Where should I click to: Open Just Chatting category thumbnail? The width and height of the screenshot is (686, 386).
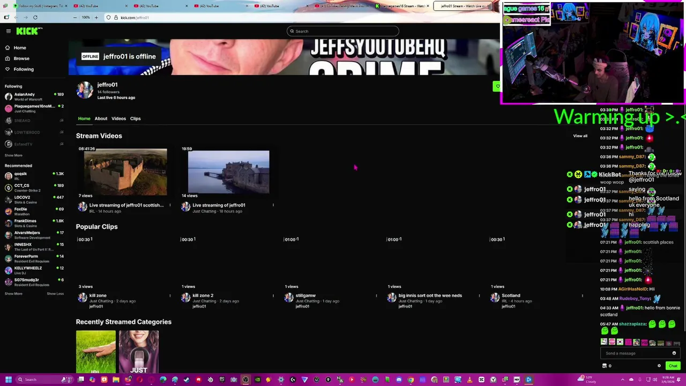(x=138, y=352)
